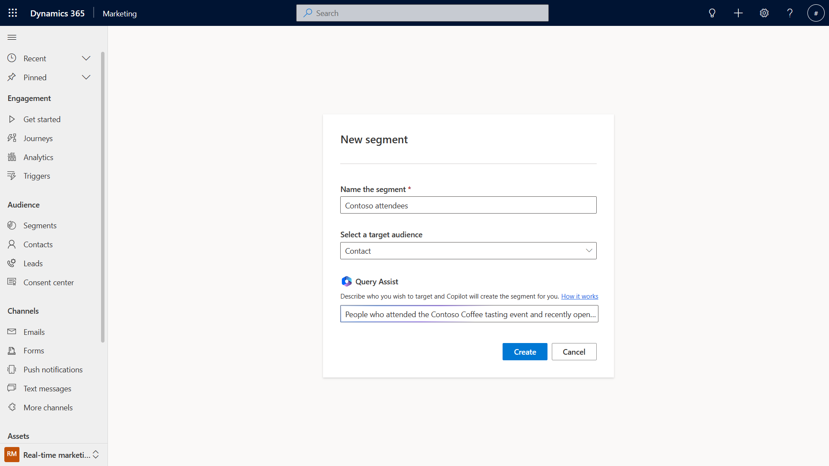Screen dimensions: 829x466
Task: Click the Create button
Action: (x=525, y=352)
